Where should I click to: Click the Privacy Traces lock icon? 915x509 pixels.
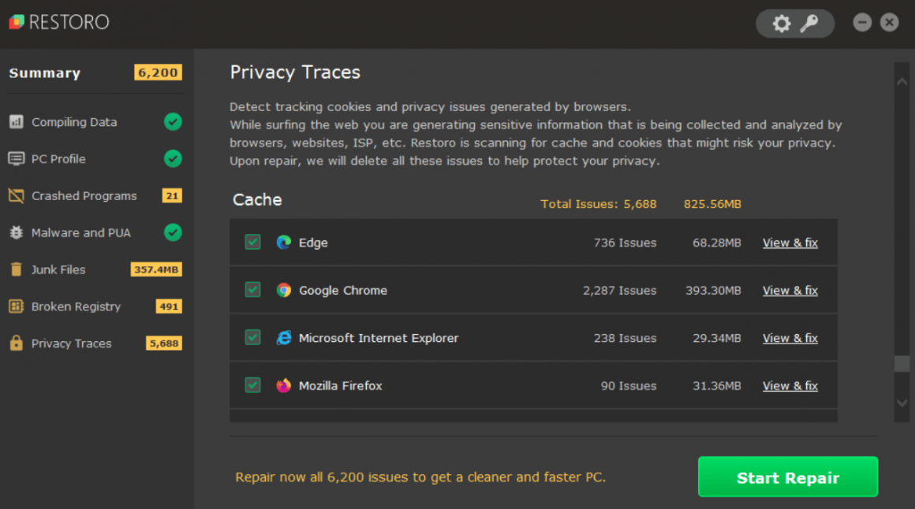(x=17, y=343)
